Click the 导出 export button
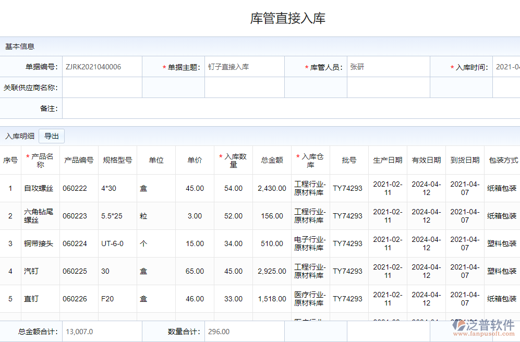This screenshot has height=342, width=520. [x=52, y=137]
